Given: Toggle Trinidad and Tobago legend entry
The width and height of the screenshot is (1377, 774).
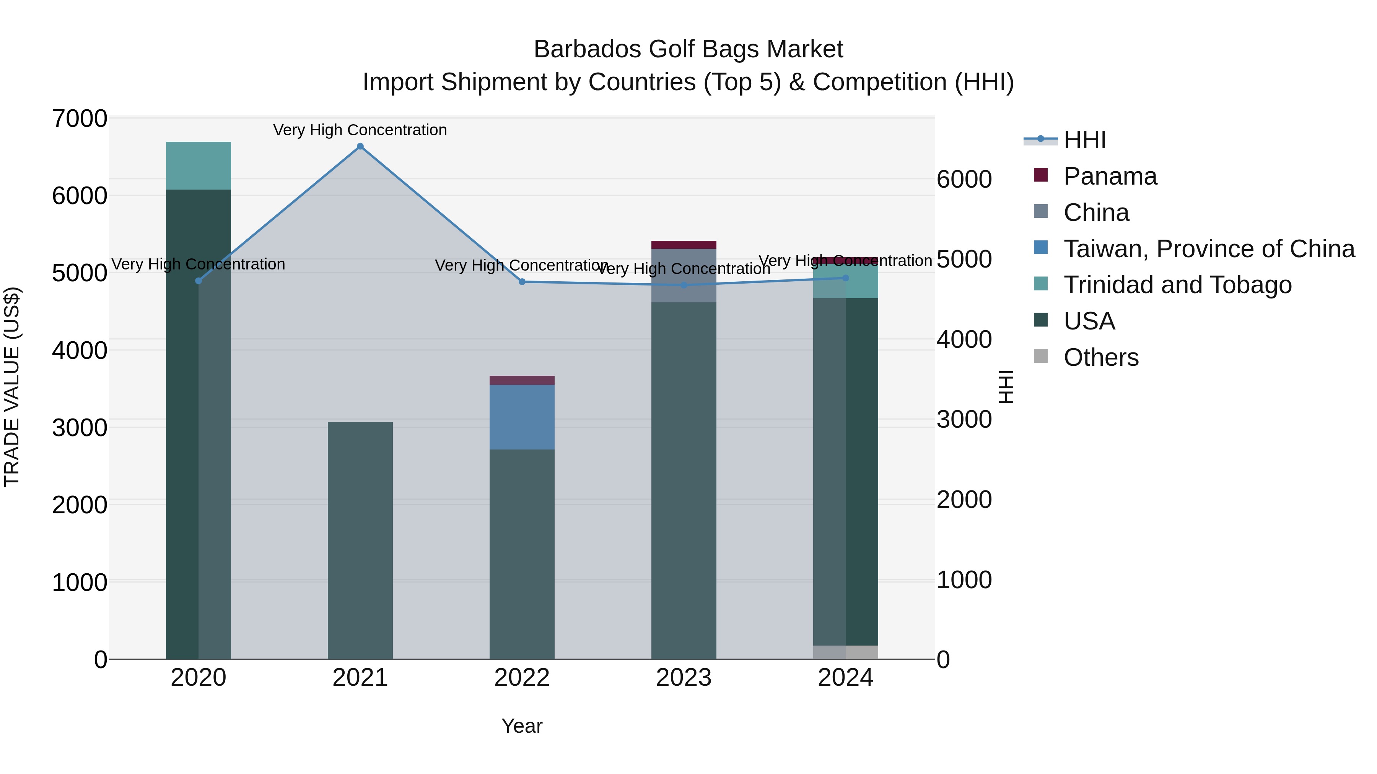Looking at the screenshot, I should [1163, 285].
